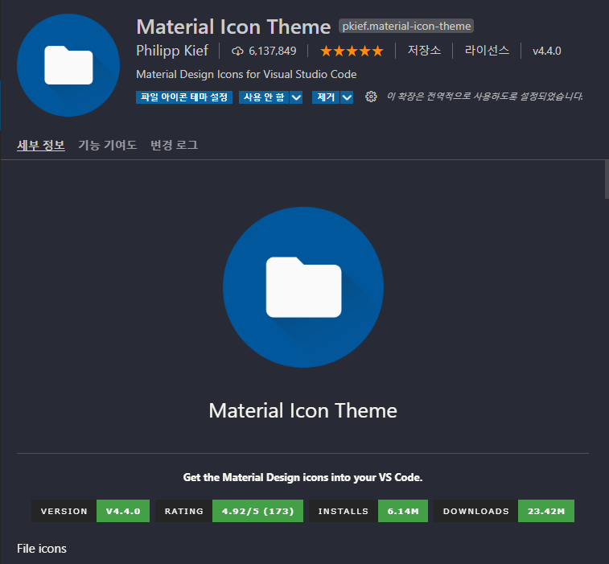The height and width of the screenshot is (564, 609).
Task: Open the five-star rating reviews
Action: 352,51
